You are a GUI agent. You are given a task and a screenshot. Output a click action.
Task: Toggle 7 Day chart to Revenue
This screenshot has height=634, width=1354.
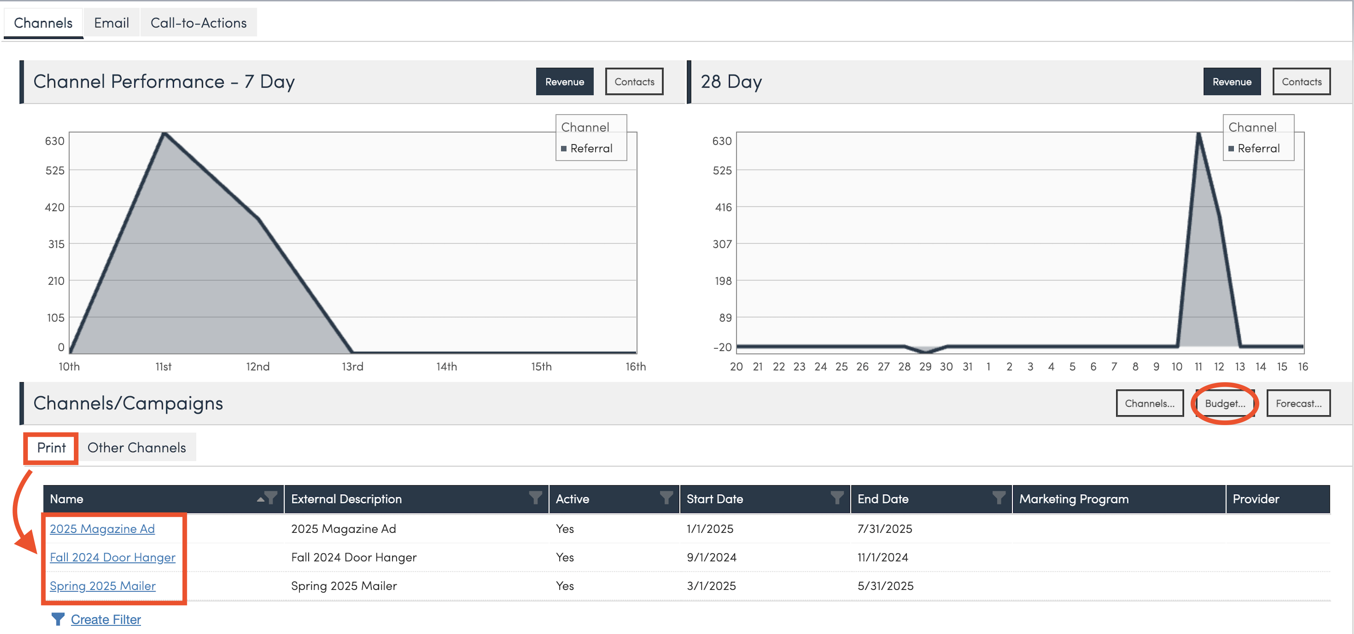click(x=565, y=82)
